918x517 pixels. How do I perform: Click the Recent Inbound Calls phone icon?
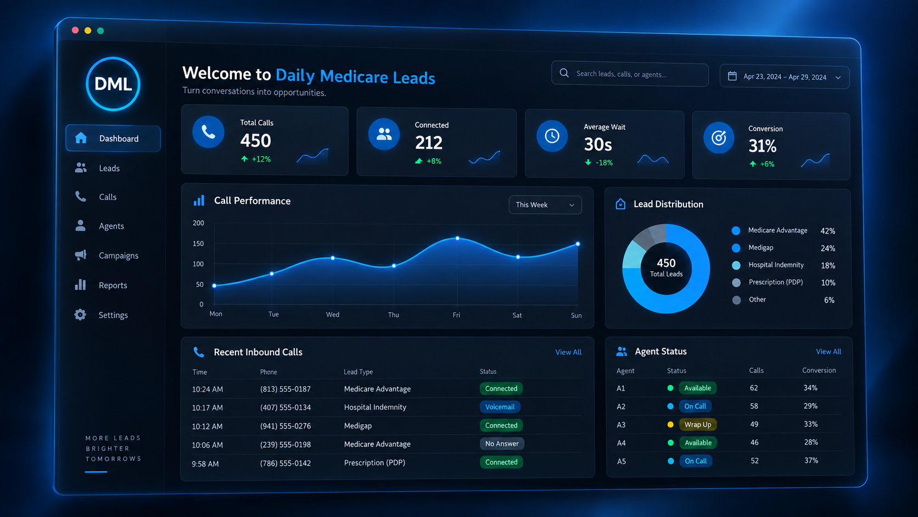point(199,352)
